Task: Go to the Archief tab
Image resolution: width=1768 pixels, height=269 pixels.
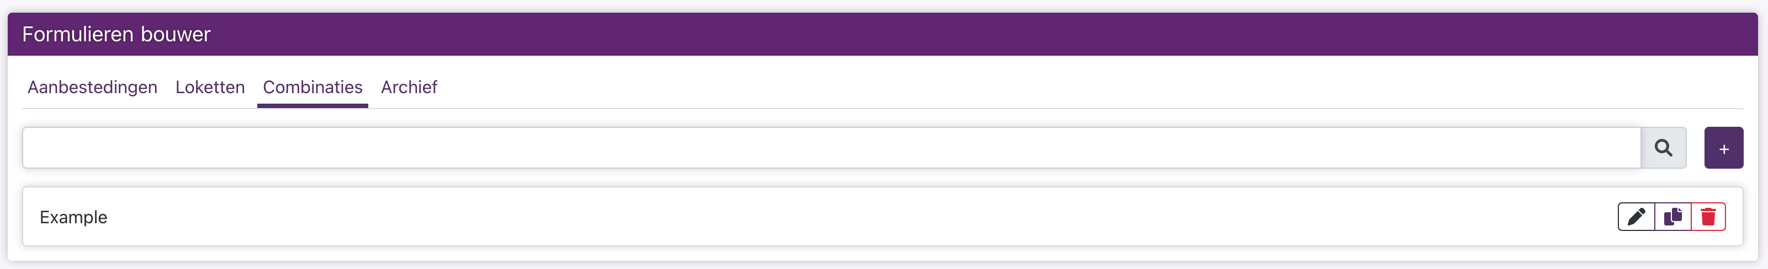Action: (x=409, y=88)
